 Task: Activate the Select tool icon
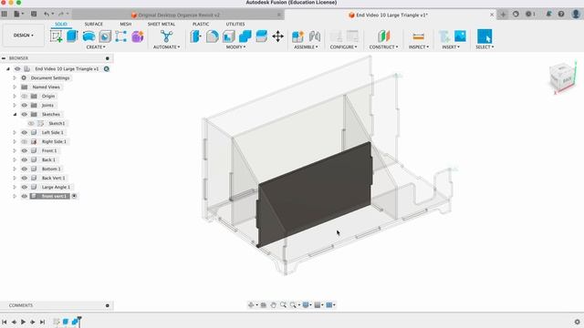click(x=485, y=36)
